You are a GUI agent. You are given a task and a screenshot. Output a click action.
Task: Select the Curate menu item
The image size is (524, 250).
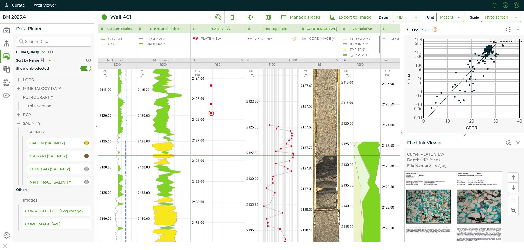point(18,5)
